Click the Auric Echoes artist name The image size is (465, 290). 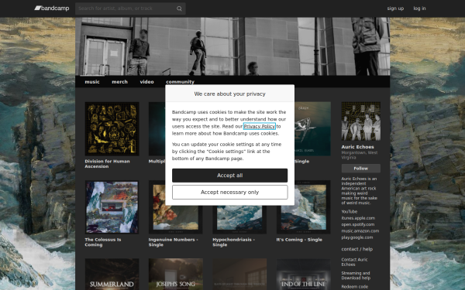357,147
